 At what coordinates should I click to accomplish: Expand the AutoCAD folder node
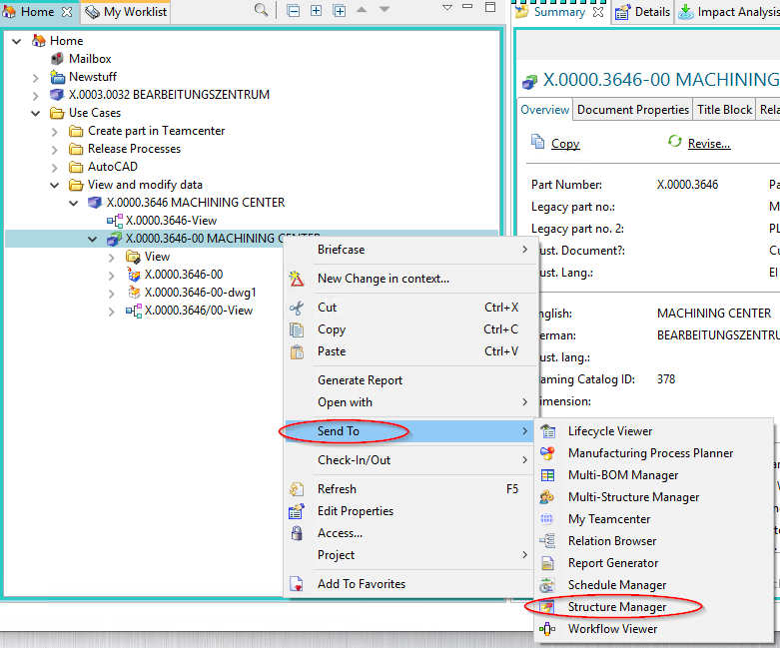tap(56, 167)
